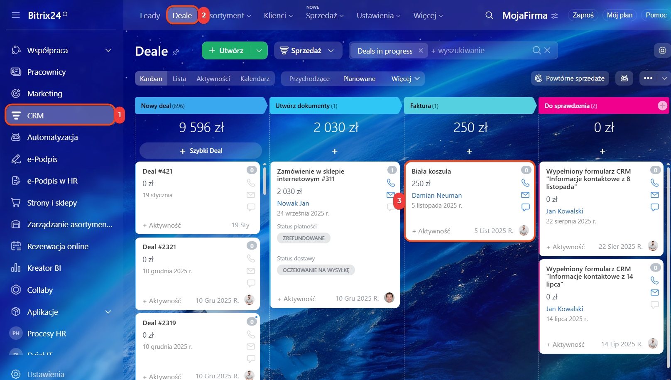Show Planowane deals filter
This screenshot has width=671, height=380.
point(359,78)
